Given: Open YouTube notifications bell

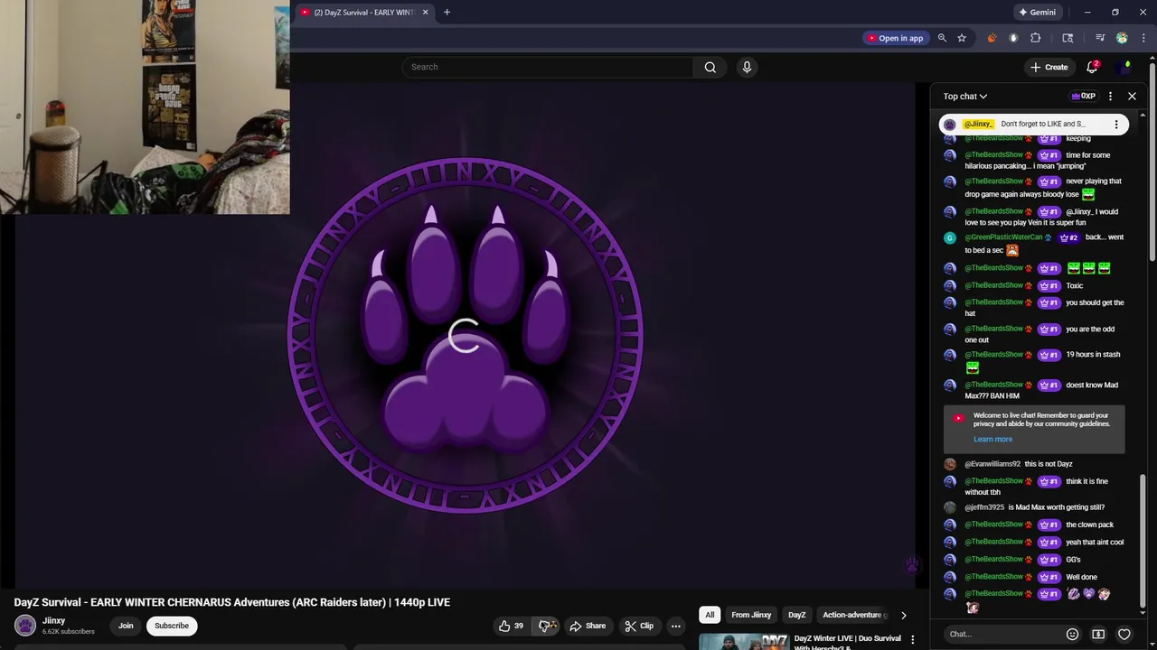Looking at the screenshot, I should coord(1092,67).
